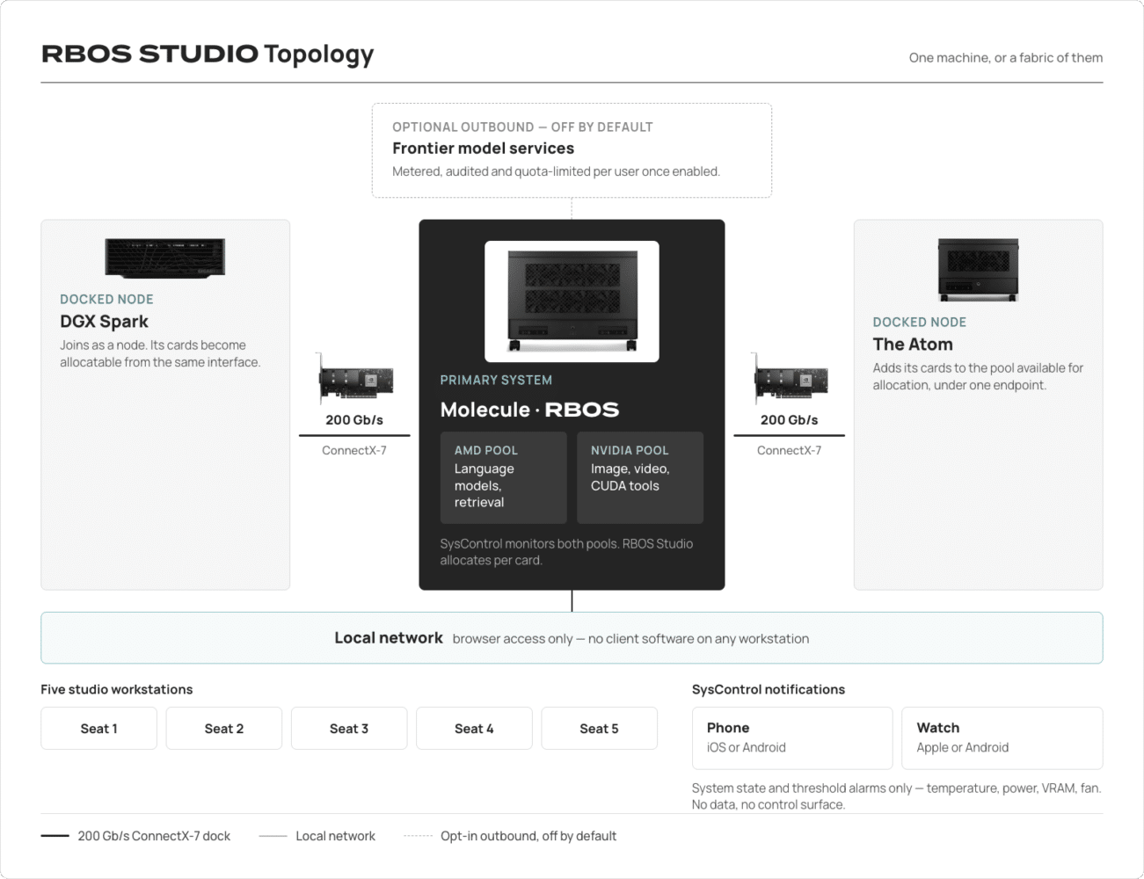Click the 'Local network' legend entry
Screen dimensions: 1144x879
317,836
